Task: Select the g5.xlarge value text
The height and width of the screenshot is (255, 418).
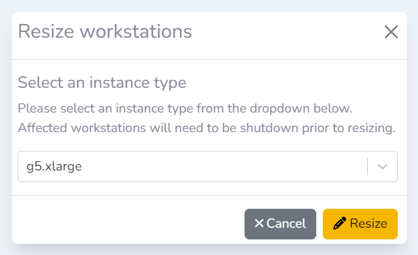Action: click(x=54, y=167)
